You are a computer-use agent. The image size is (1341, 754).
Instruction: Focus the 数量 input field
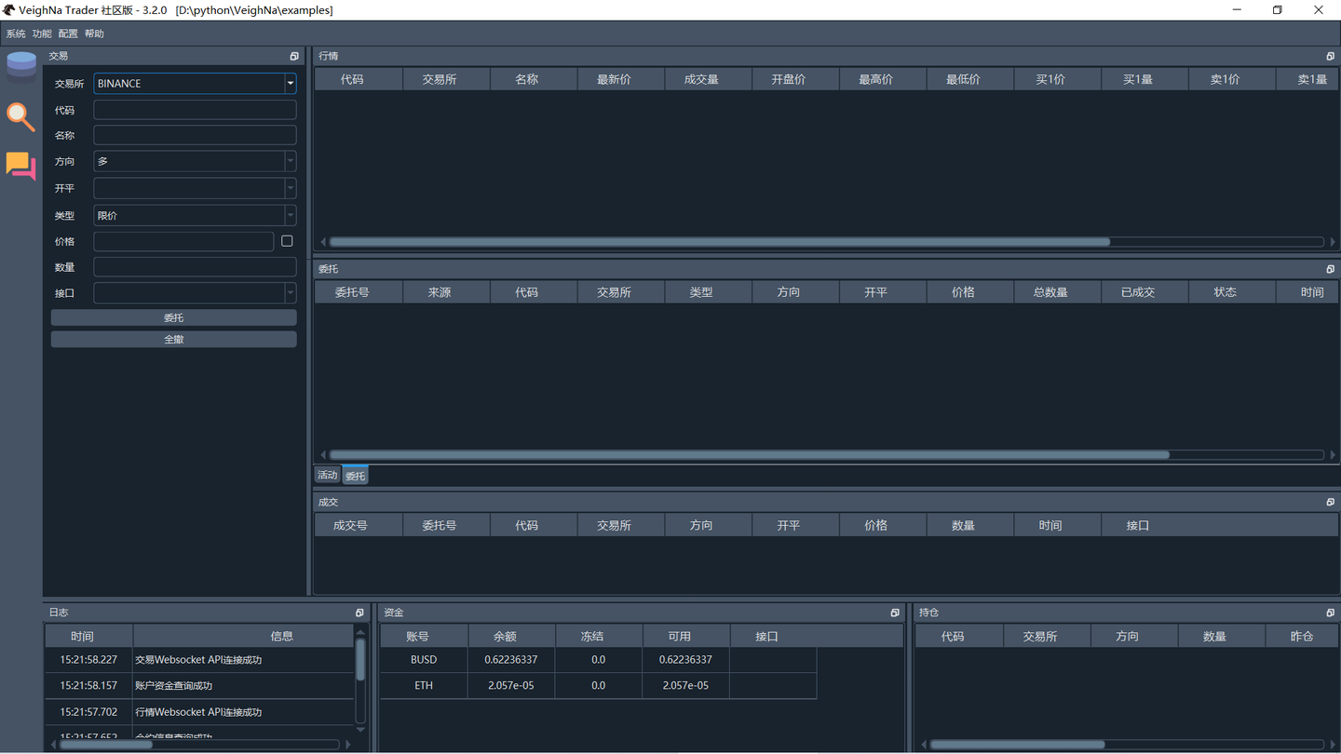click(195, 267)
